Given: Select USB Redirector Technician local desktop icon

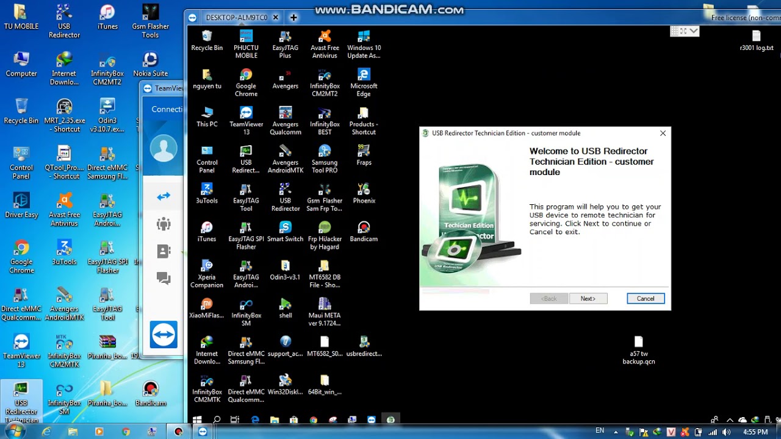Looking at the screenshot, I should 21,401.
